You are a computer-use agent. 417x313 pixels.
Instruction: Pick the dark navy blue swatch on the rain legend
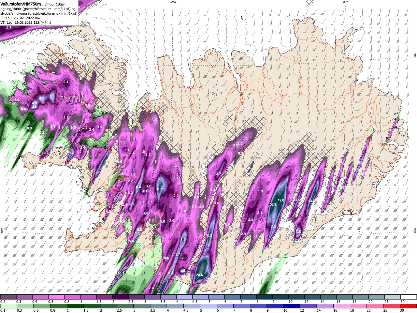point(292,306)
